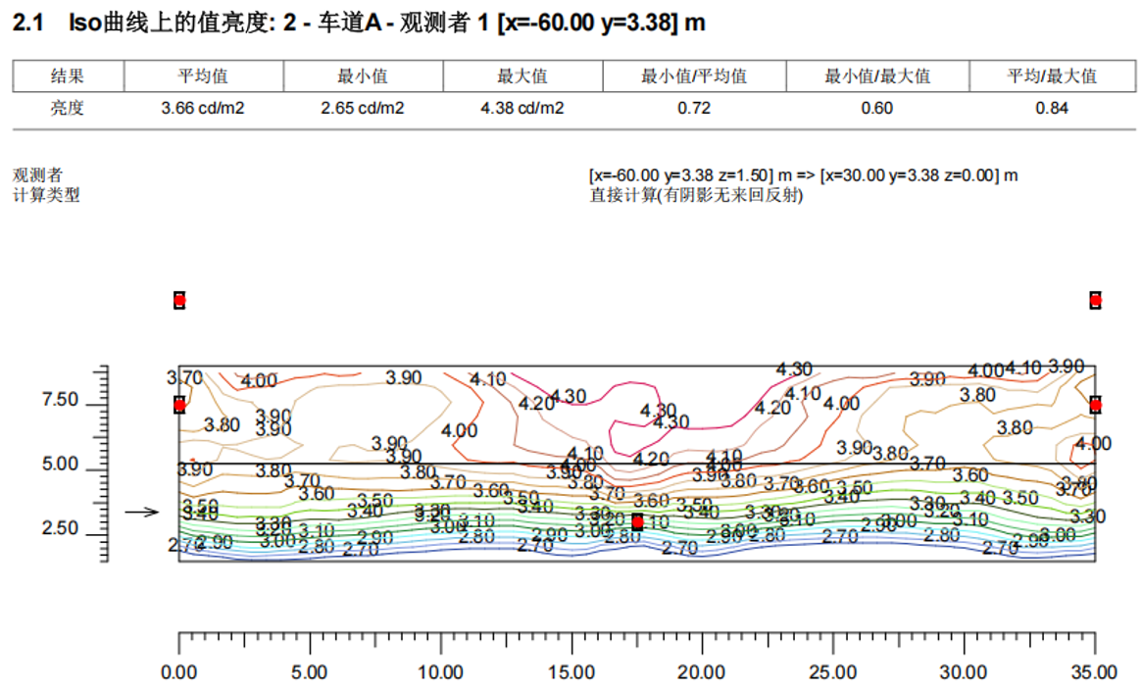Click the 2.50 label on the vertical axis
This screenshot has width=1142, height=688.
pos(60,528)
